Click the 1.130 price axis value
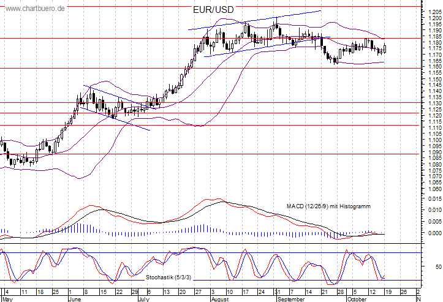The width and height of the screenshot is (443, 302). pyautogui.click(x=435, y=104)
